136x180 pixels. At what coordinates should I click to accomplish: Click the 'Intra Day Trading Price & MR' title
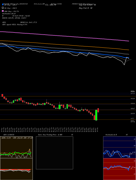50,135
